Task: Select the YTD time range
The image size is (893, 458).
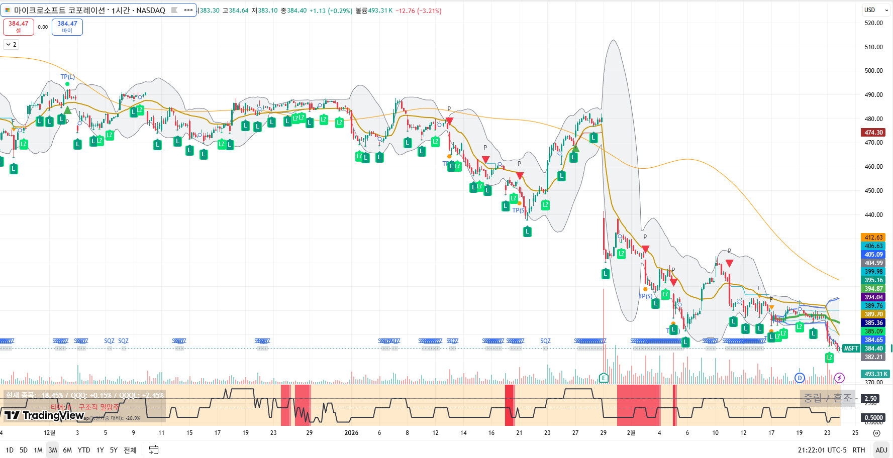Action: tap(84, 450)
